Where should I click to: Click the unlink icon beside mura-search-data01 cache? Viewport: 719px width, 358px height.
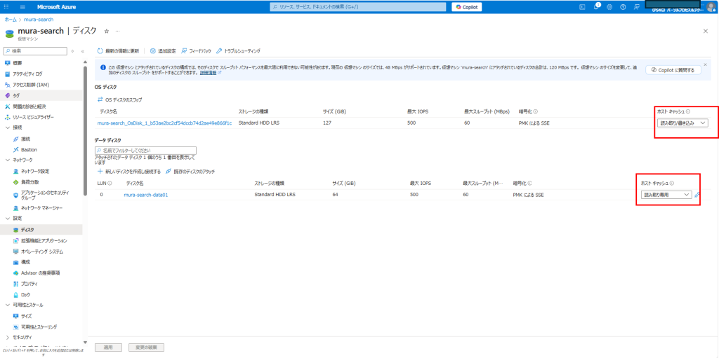click(x=697, y=195)
